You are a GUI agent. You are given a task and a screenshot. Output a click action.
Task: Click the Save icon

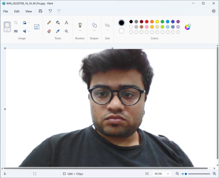[x=40, y=11]
